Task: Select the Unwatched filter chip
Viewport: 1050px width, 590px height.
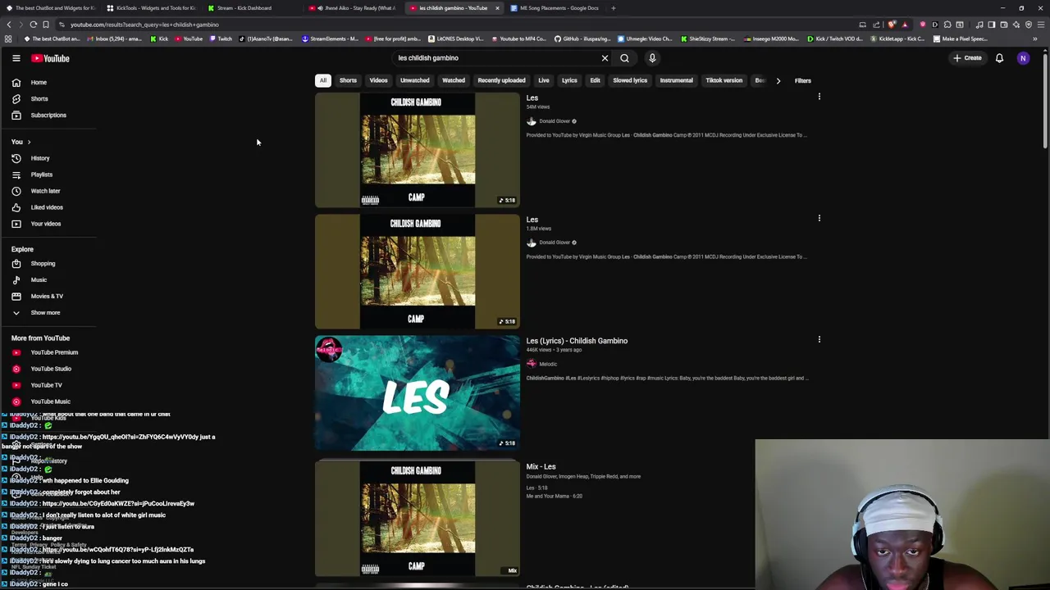Action: point(414,80)
